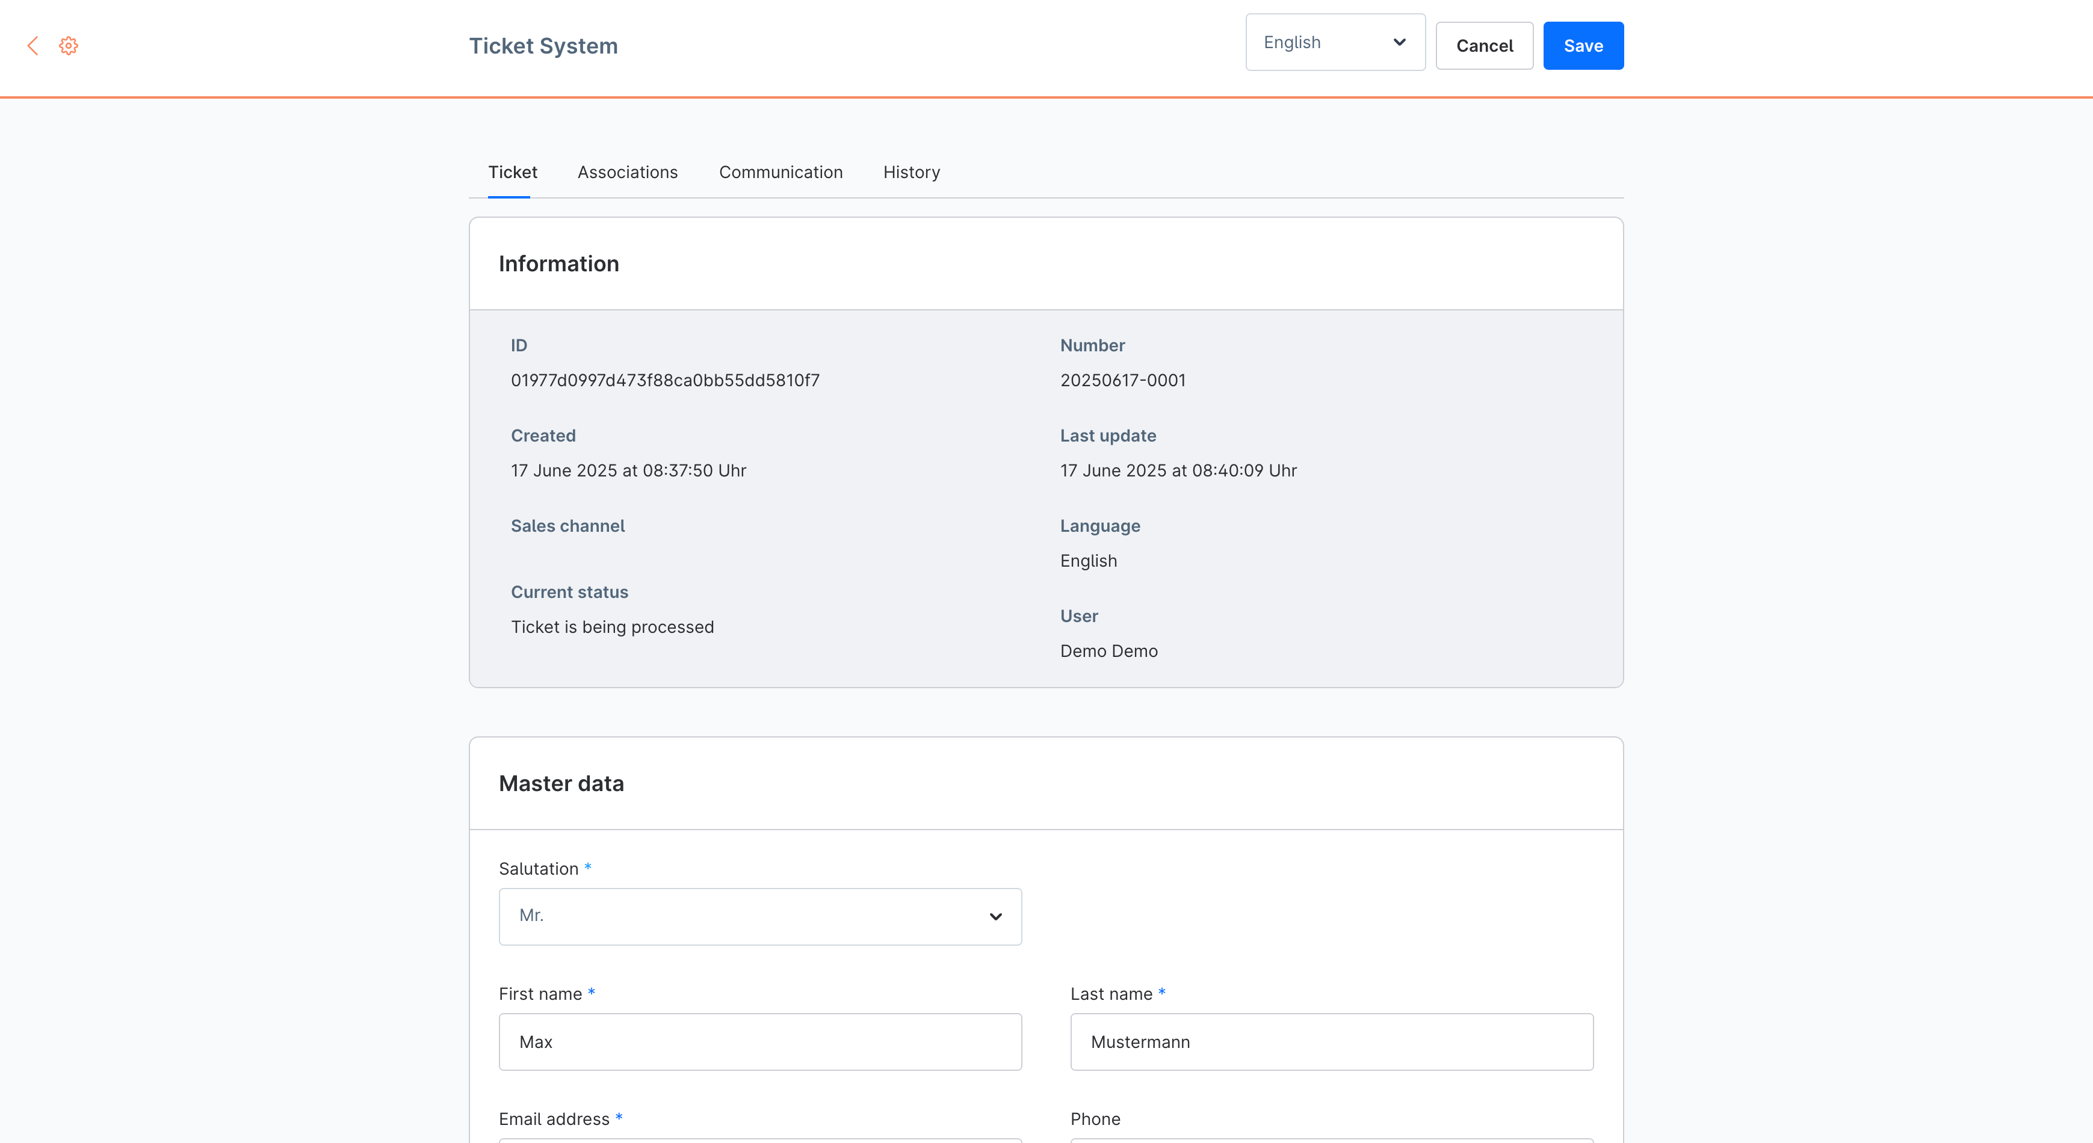Click the First name label

(x=540, y=994)
